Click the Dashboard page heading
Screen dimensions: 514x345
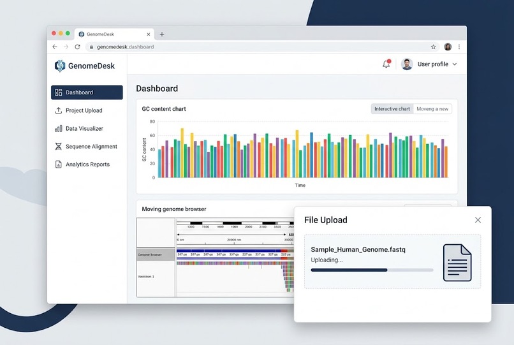tap(157, 89)
